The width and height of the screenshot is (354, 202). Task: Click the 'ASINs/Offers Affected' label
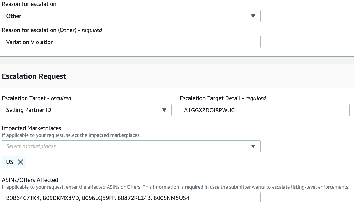pos(30,180)
